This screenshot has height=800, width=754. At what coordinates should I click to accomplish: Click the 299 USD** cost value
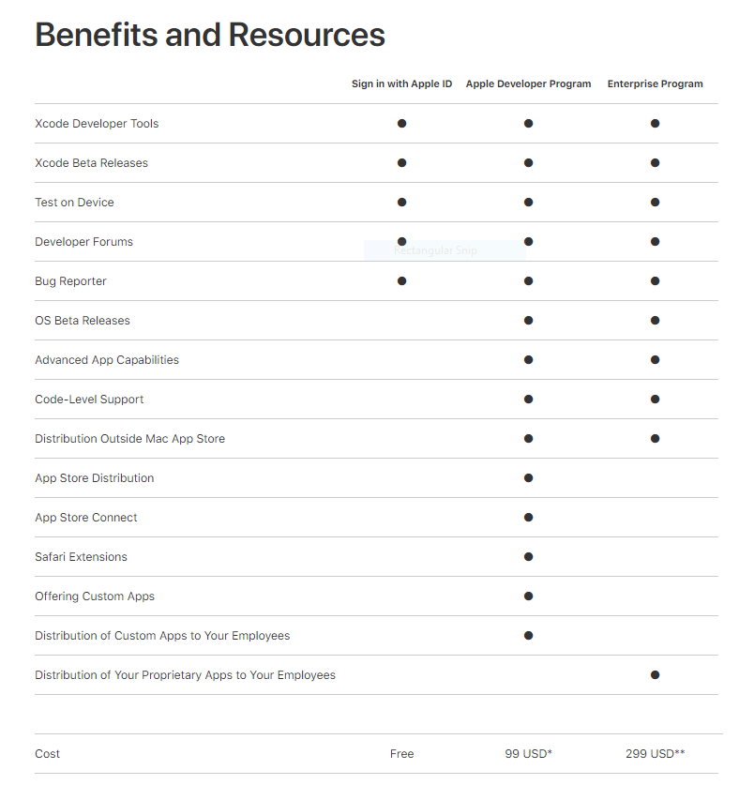click(x=655, y=754)
